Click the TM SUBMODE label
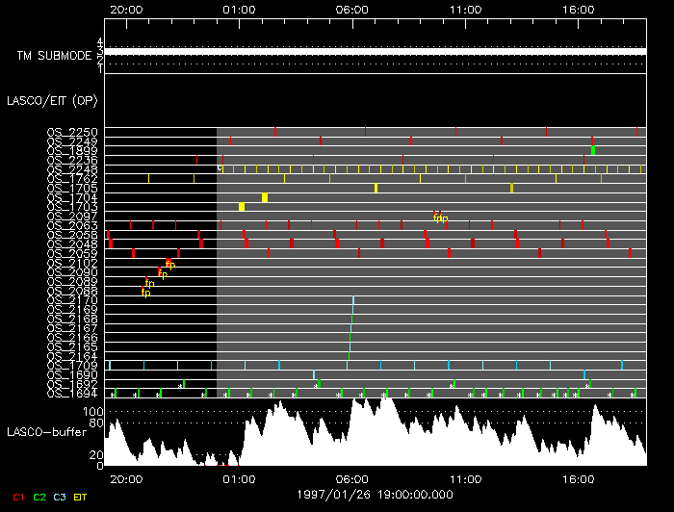This screenshot has height=512, width=674. coord(54,56)
